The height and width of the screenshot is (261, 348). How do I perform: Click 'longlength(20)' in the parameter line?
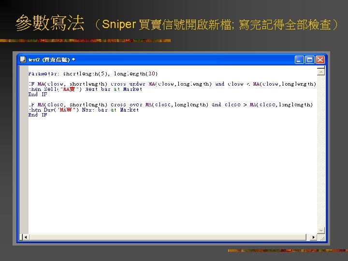136,73
